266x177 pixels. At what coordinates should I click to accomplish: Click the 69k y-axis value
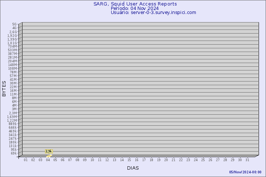pos(14,153)
